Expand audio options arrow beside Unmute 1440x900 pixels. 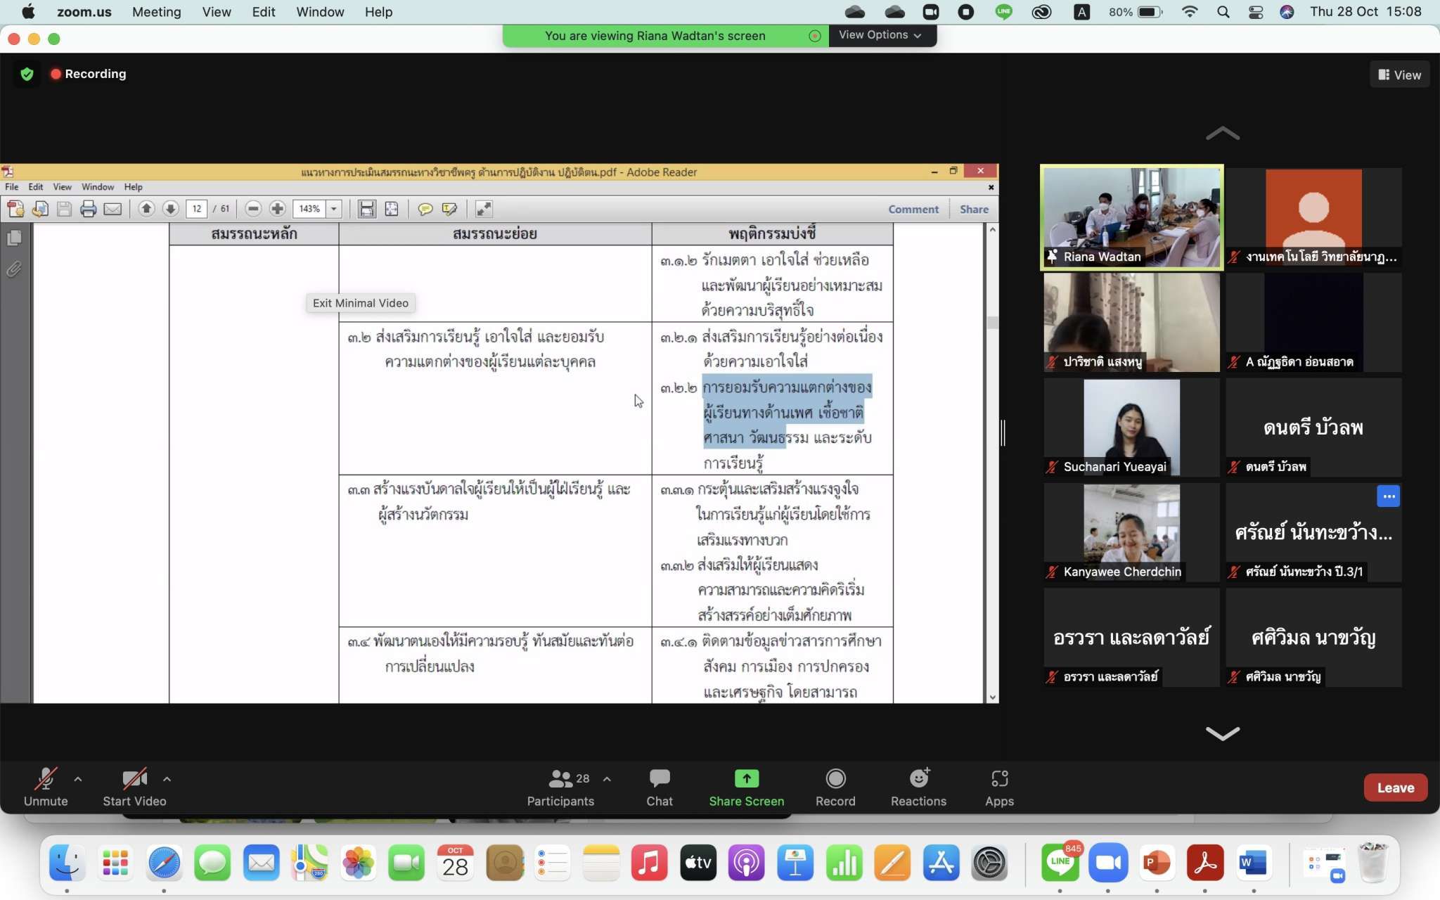[x=78, y=779]
